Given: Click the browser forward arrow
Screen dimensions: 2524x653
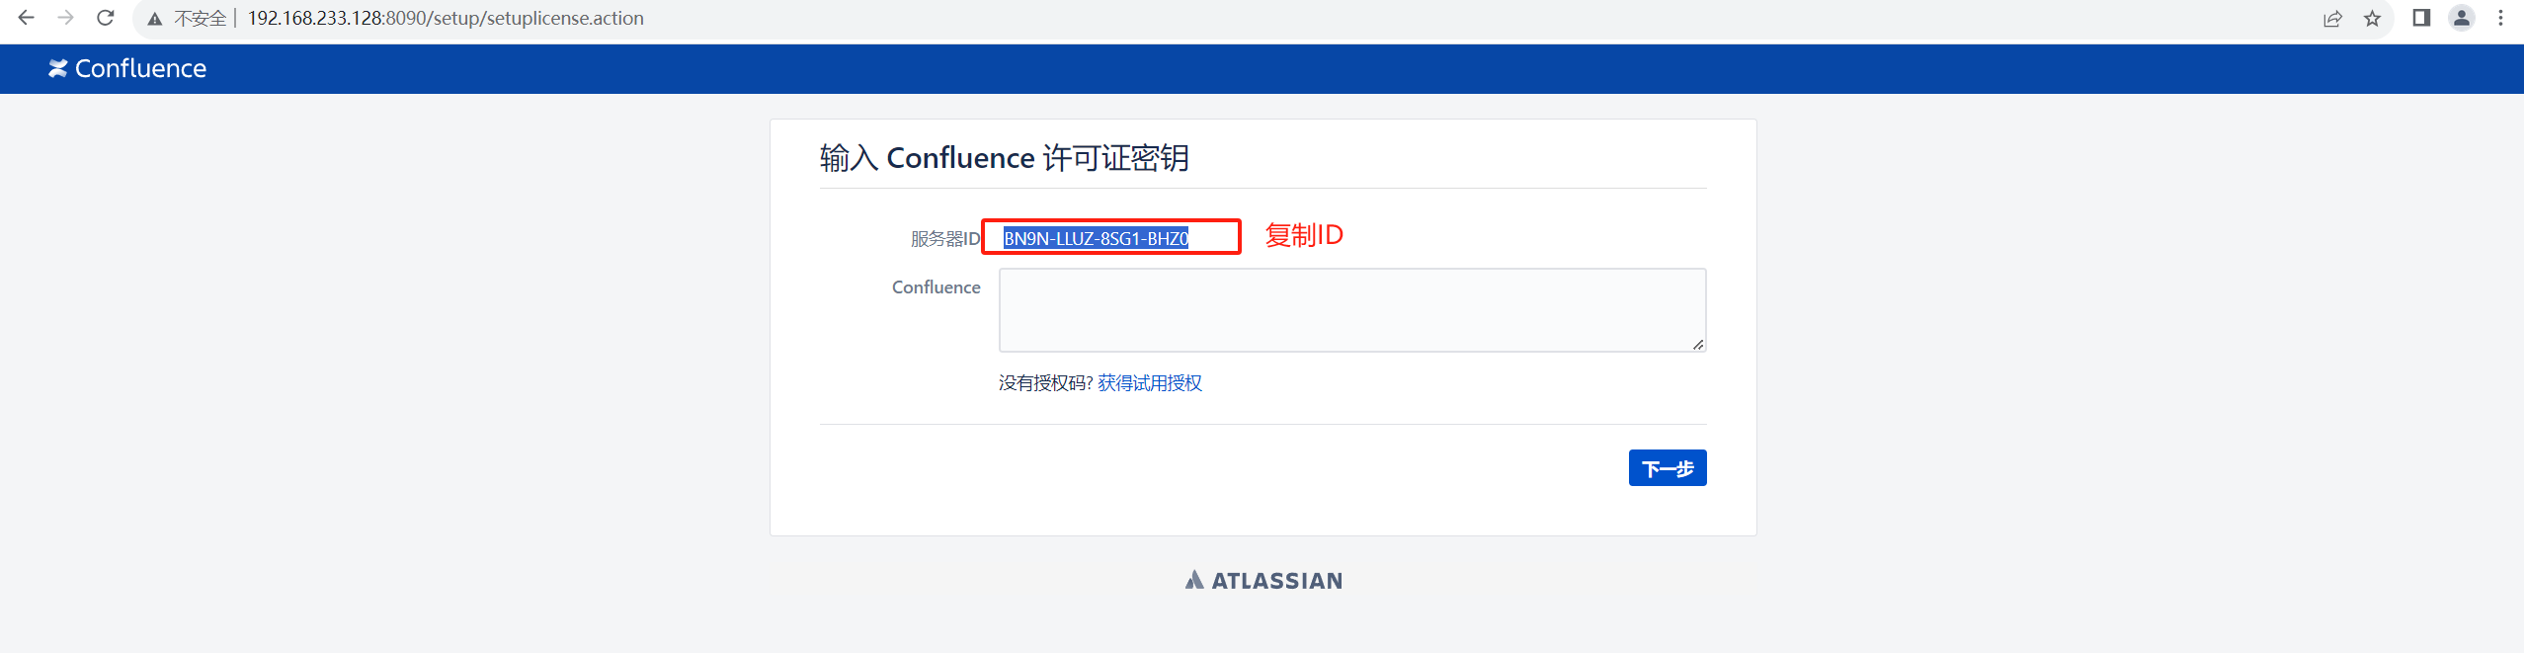Looking at the screenshot, I should click(66, 18).
